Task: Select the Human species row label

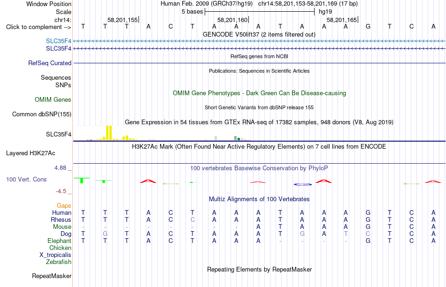Action: pos(62,212)
